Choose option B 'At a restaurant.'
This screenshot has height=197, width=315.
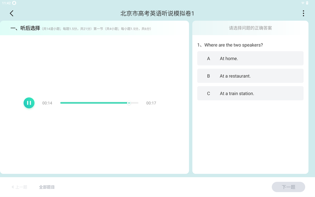250,76
